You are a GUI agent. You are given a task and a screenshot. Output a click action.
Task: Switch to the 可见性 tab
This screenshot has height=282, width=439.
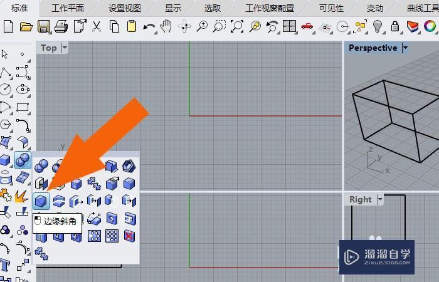coord(331,8)
